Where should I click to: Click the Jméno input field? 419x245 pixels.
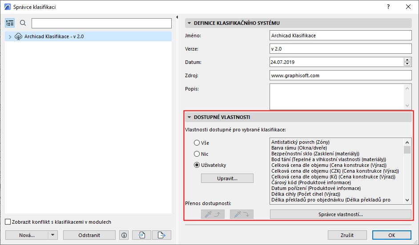tap(340, 36)
